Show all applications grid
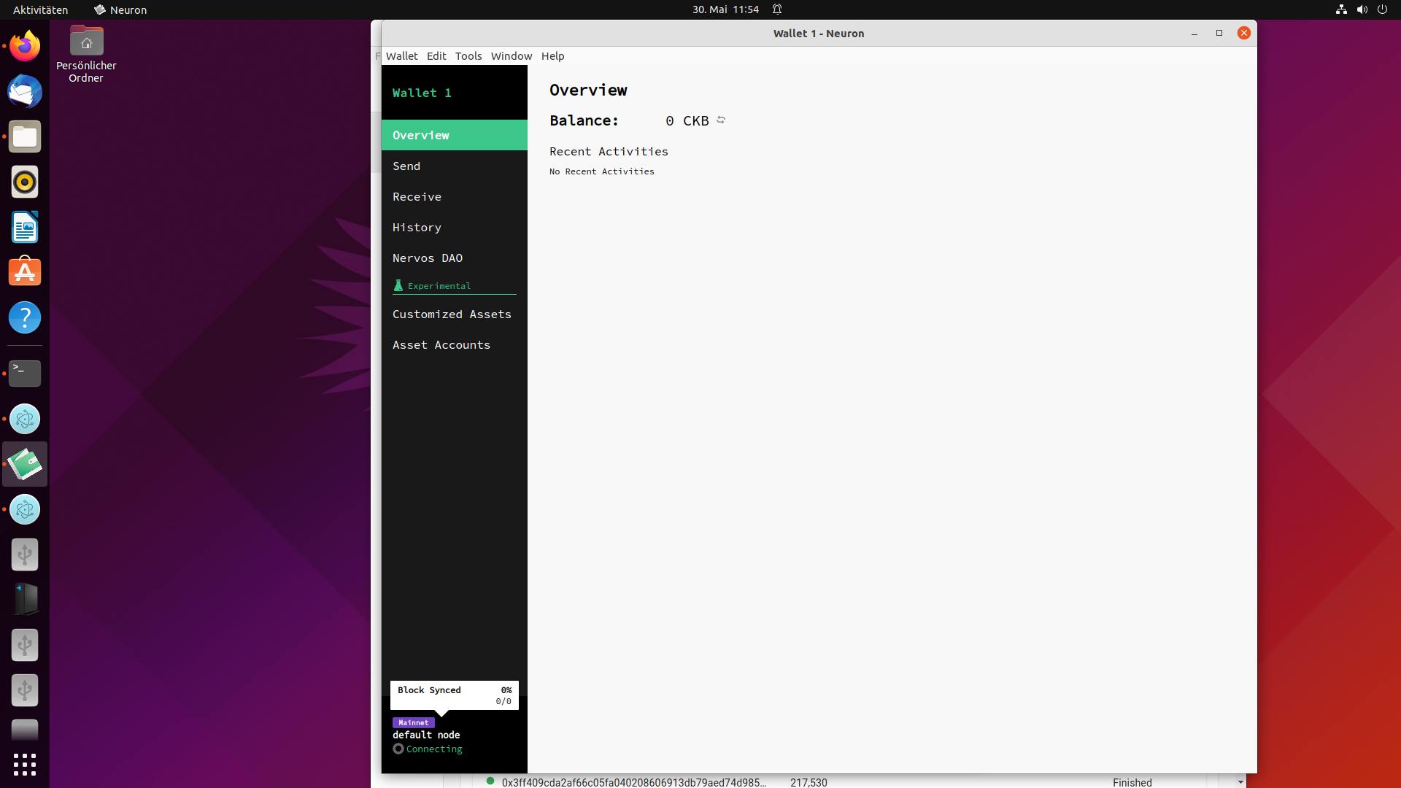1401x788 pixels. (x=25, y=765)
